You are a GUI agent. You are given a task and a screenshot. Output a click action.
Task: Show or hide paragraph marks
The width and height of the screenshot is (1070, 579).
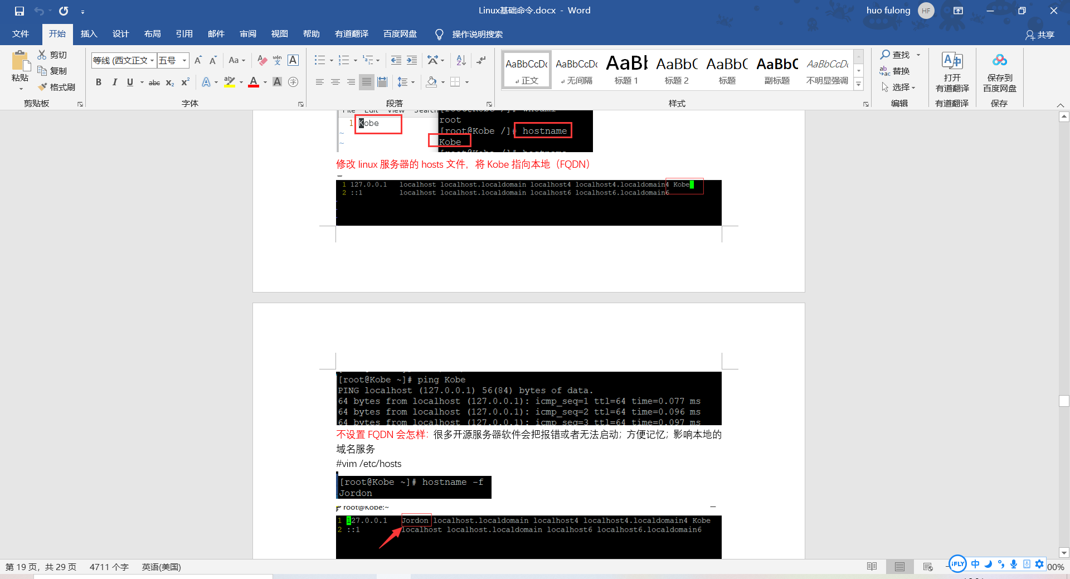click(481, 60)
